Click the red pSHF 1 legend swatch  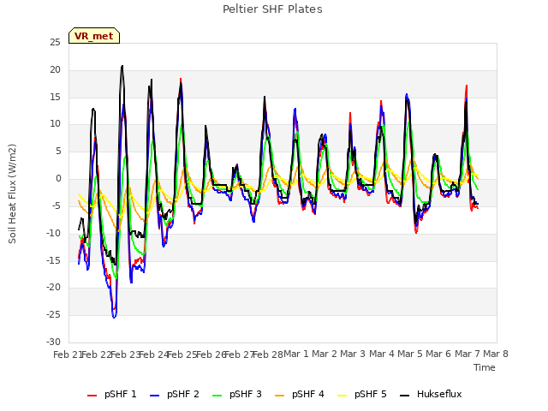pos(92,396)
